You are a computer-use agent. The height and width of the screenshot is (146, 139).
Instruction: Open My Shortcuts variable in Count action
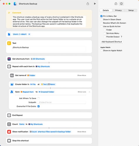35,124
